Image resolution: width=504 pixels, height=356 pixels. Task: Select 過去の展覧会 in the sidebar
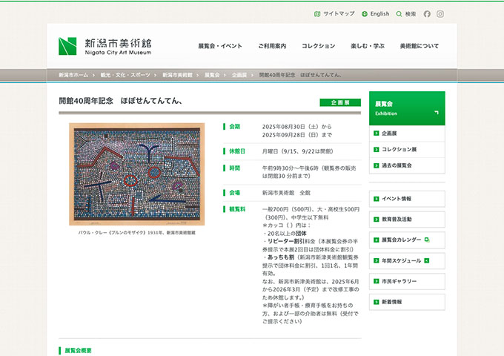(407, 165)
